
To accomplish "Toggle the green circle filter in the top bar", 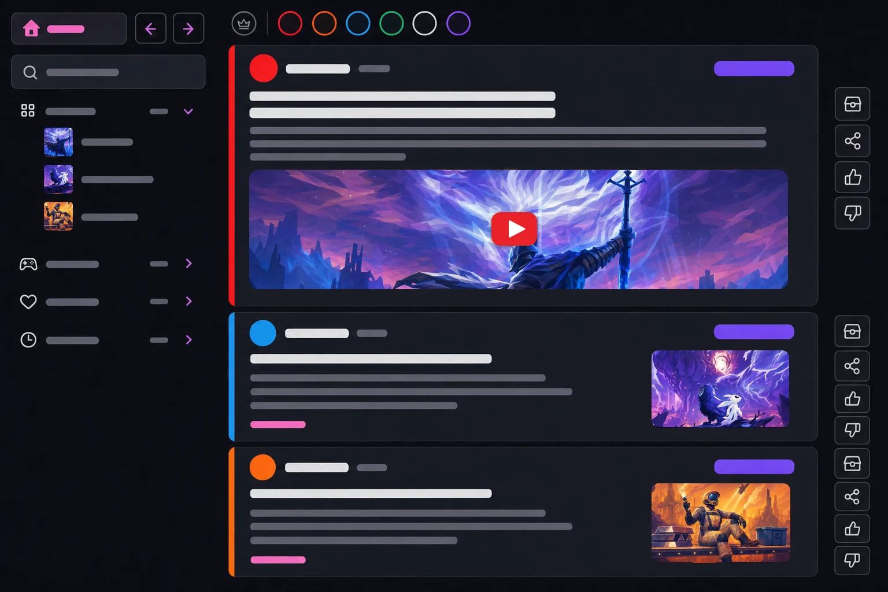I will tap(391, 24).
